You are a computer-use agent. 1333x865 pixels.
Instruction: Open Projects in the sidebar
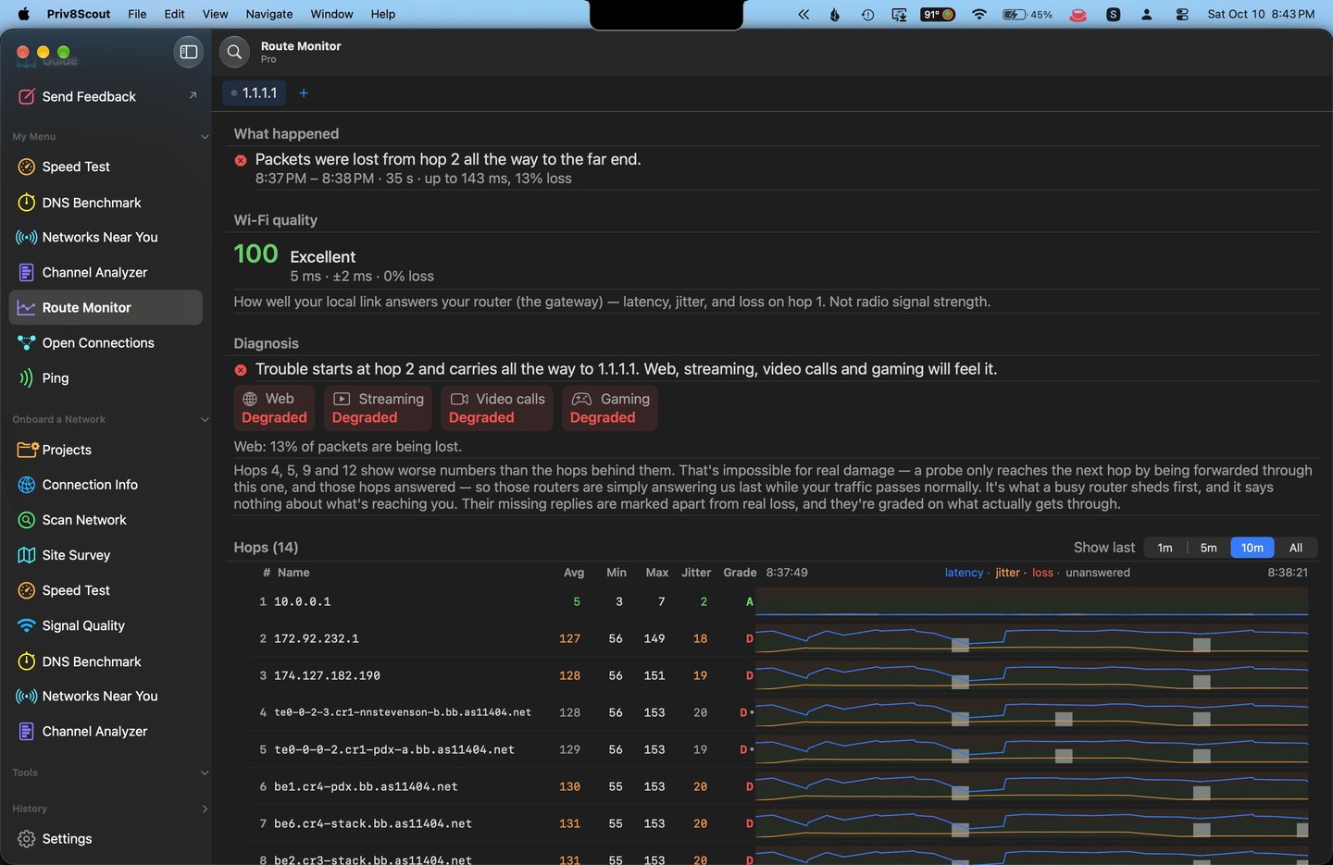106,450
